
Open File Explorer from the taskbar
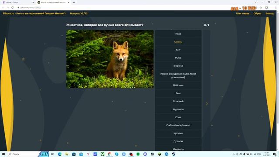pyautogui.click(x=67, y=154)
